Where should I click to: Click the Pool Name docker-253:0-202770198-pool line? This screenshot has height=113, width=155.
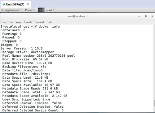click(38, 56)
